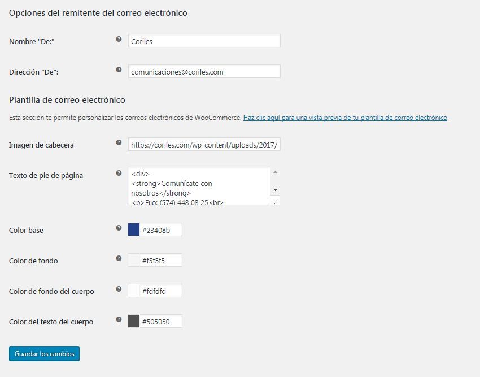Click help icon for Color de fondo del cuerpo
This screenshot has width=480, height=377.
tap(119, 289)
